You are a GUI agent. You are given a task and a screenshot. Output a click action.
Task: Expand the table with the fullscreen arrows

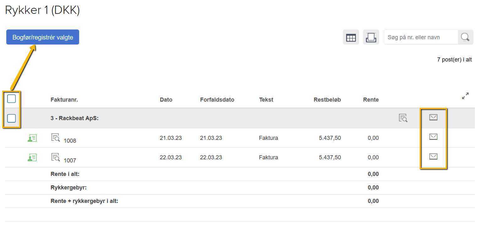tap(465, 96)
